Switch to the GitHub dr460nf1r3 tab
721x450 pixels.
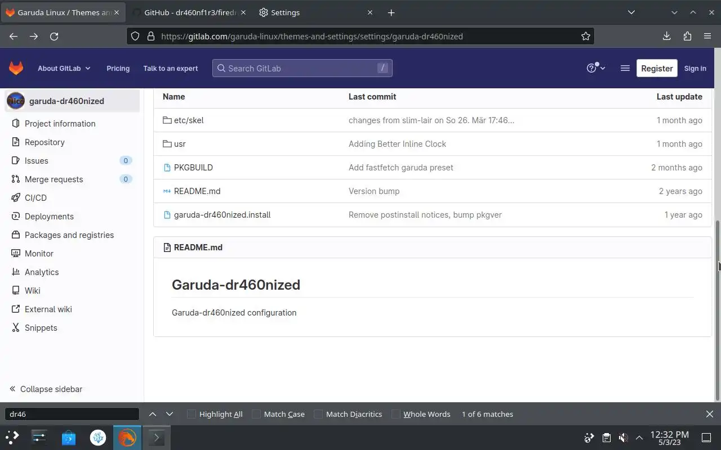(189, 12)
